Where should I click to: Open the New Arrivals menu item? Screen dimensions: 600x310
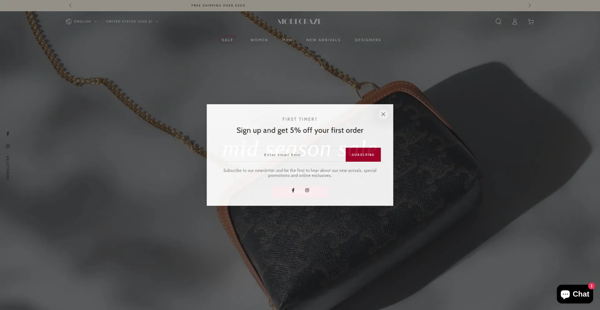(x=323, y=40)
